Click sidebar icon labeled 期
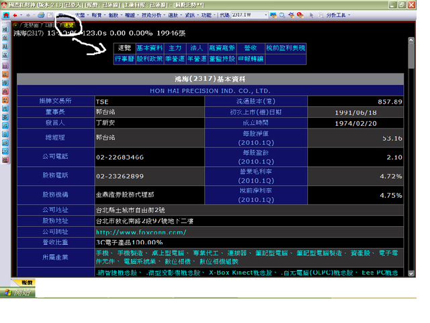 tap(5, 46)
